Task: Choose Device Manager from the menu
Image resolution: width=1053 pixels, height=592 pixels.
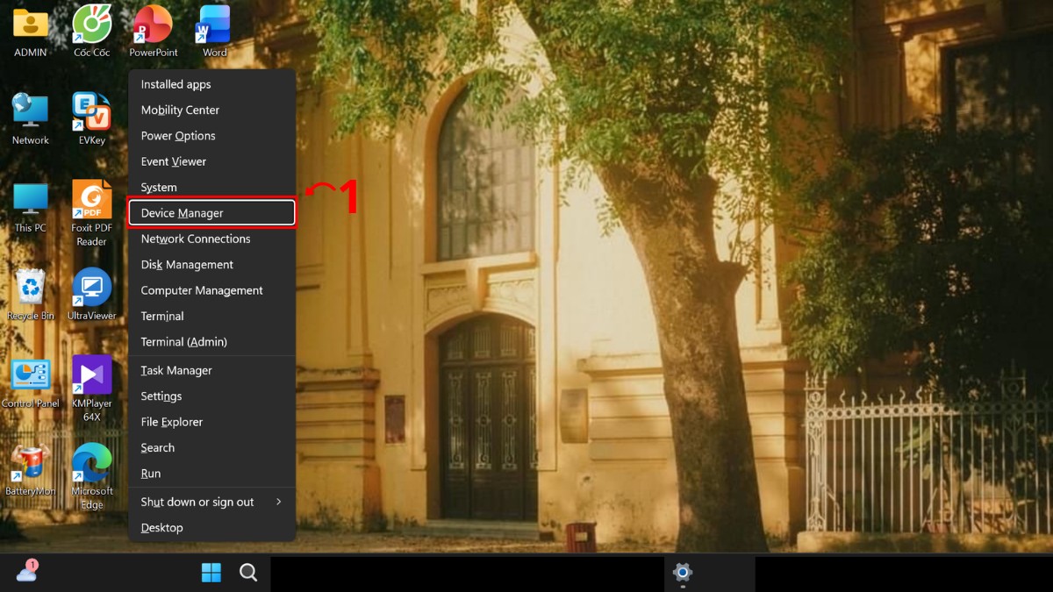Action: 212,213
